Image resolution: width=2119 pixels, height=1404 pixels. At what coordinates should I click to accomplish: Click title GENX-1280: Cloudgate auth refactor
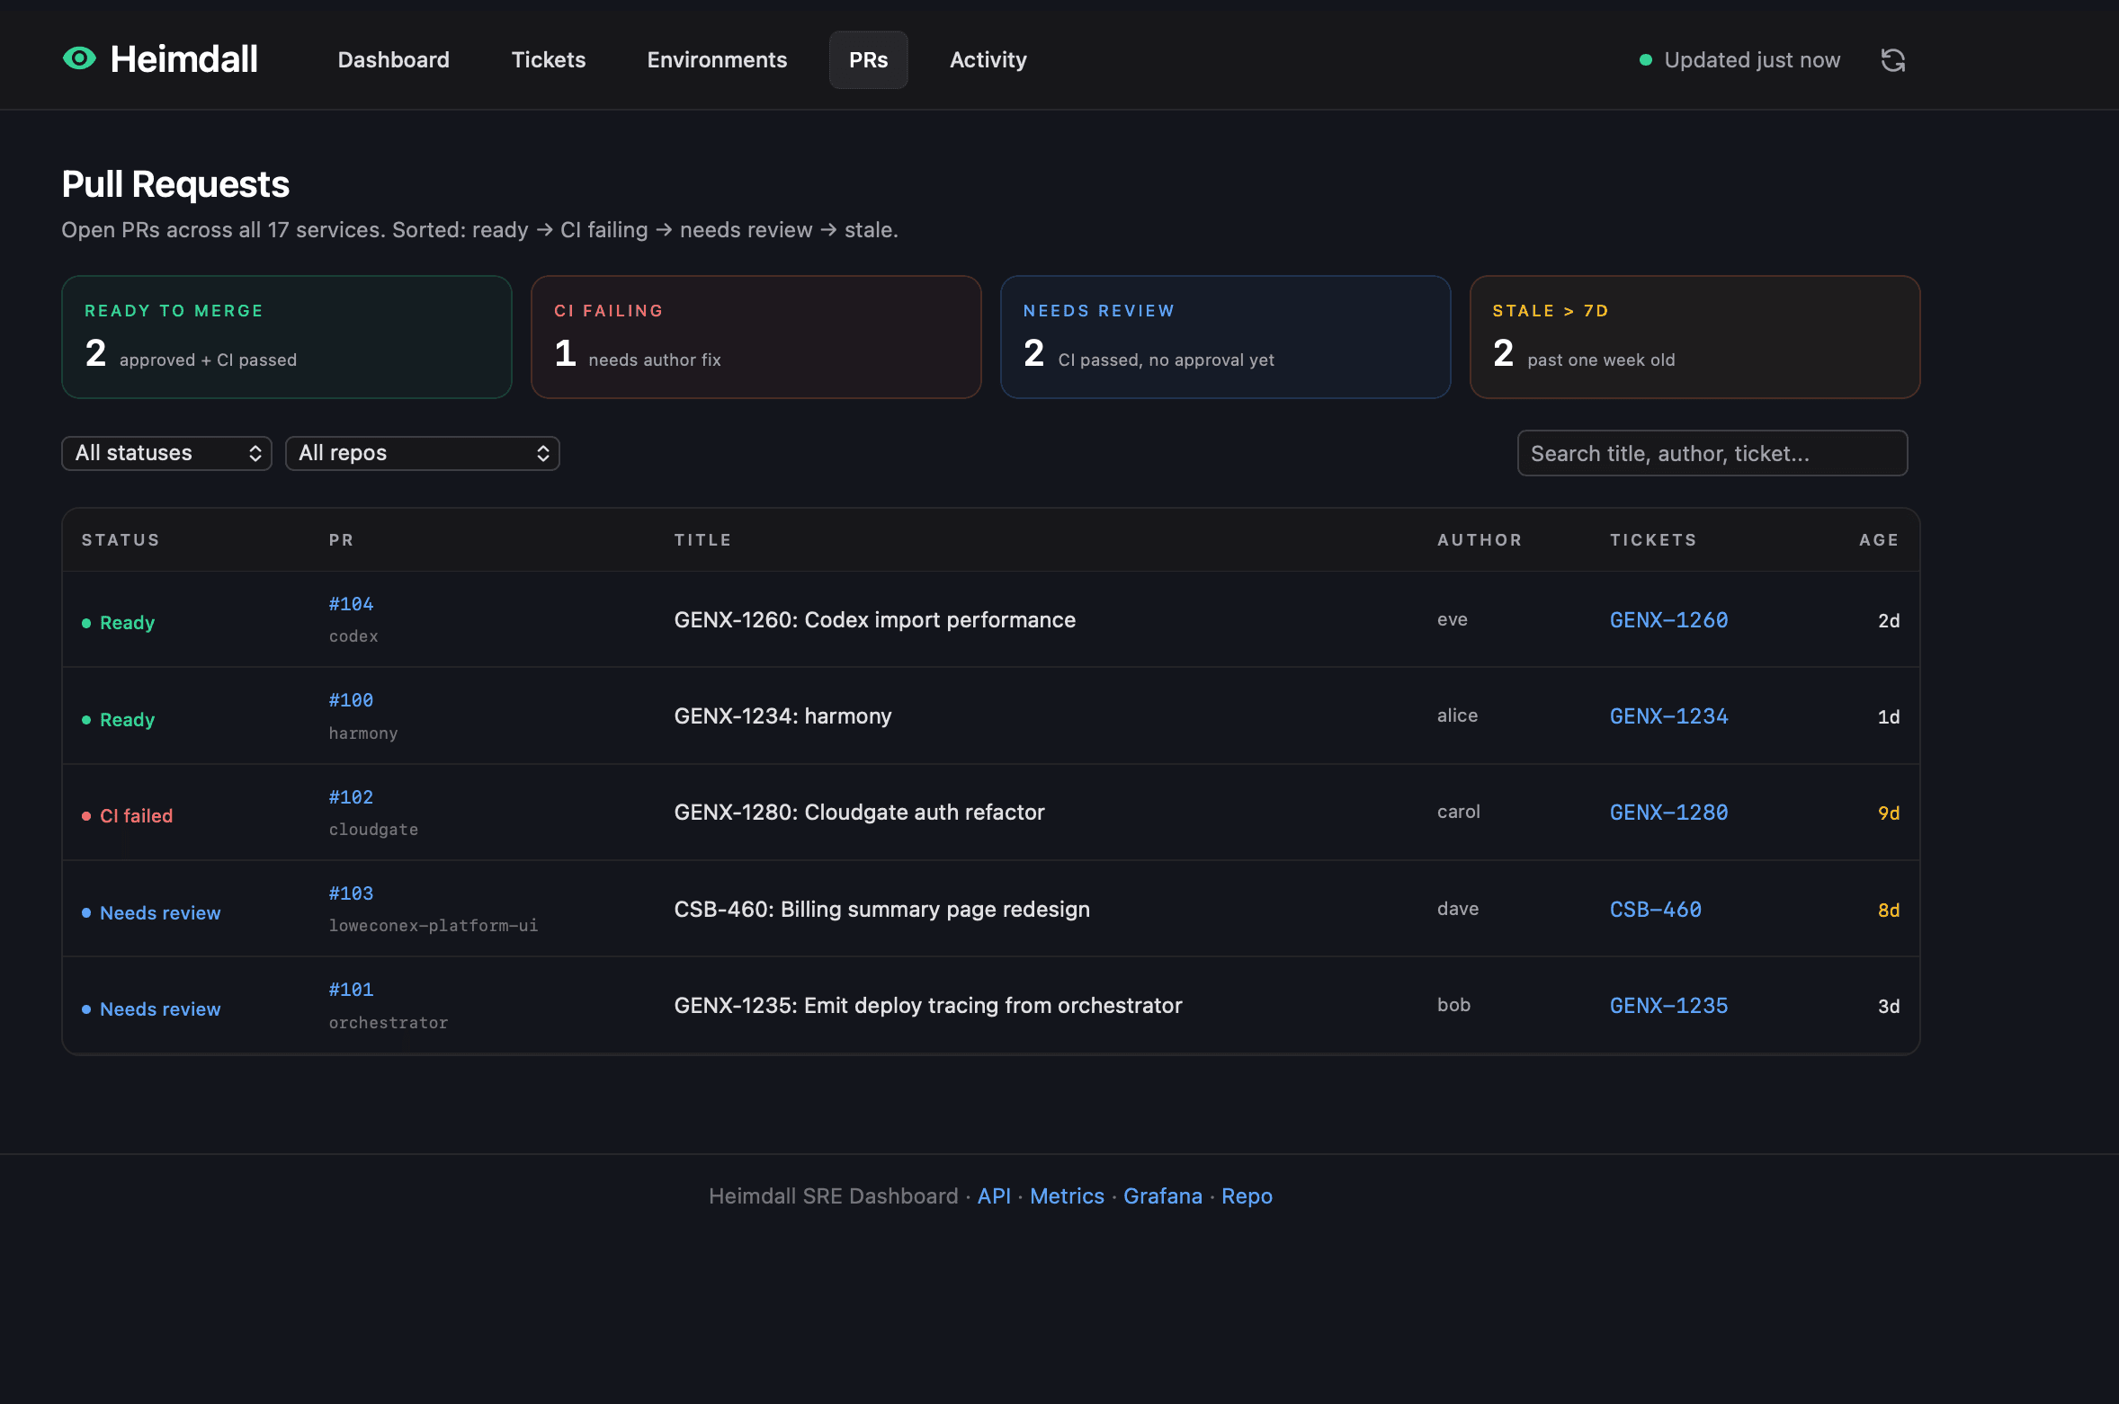(859, 813)
